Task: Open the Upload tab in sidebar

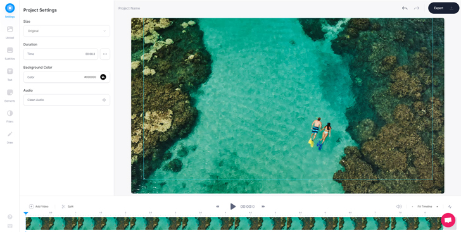Action: 9,32
